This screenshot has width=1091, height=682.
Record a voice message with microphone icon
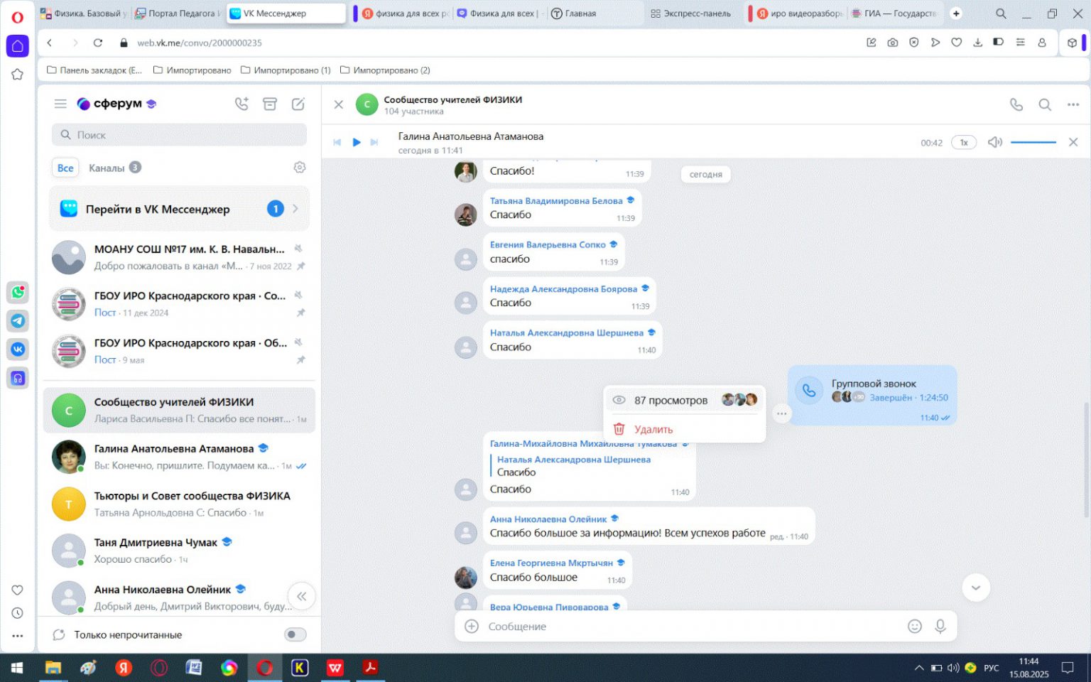click(x=940, y=626)
